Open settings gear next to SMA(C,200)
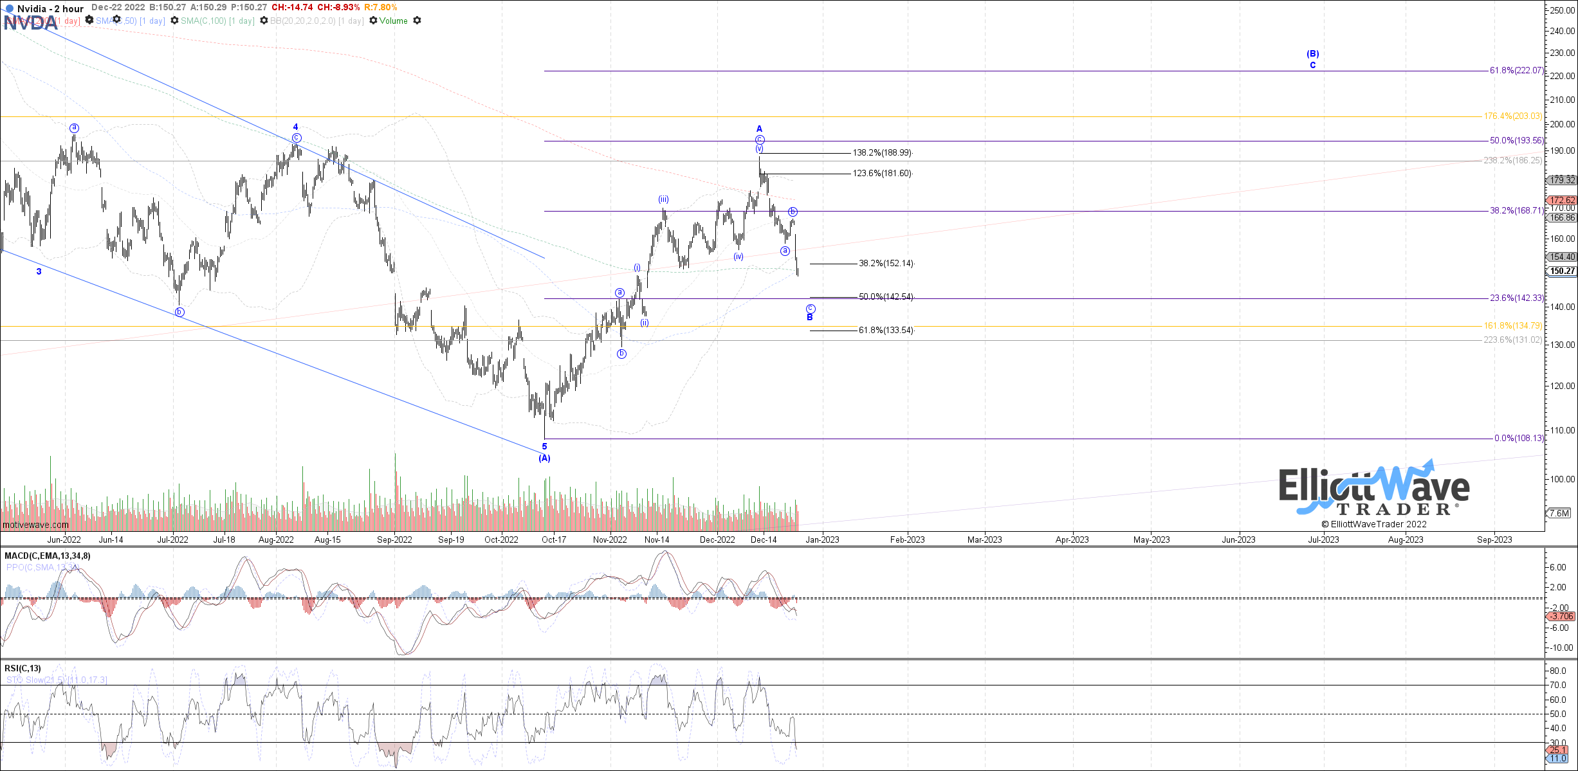1578x771 pixels. pyautogui.click(x=89, y=21)
